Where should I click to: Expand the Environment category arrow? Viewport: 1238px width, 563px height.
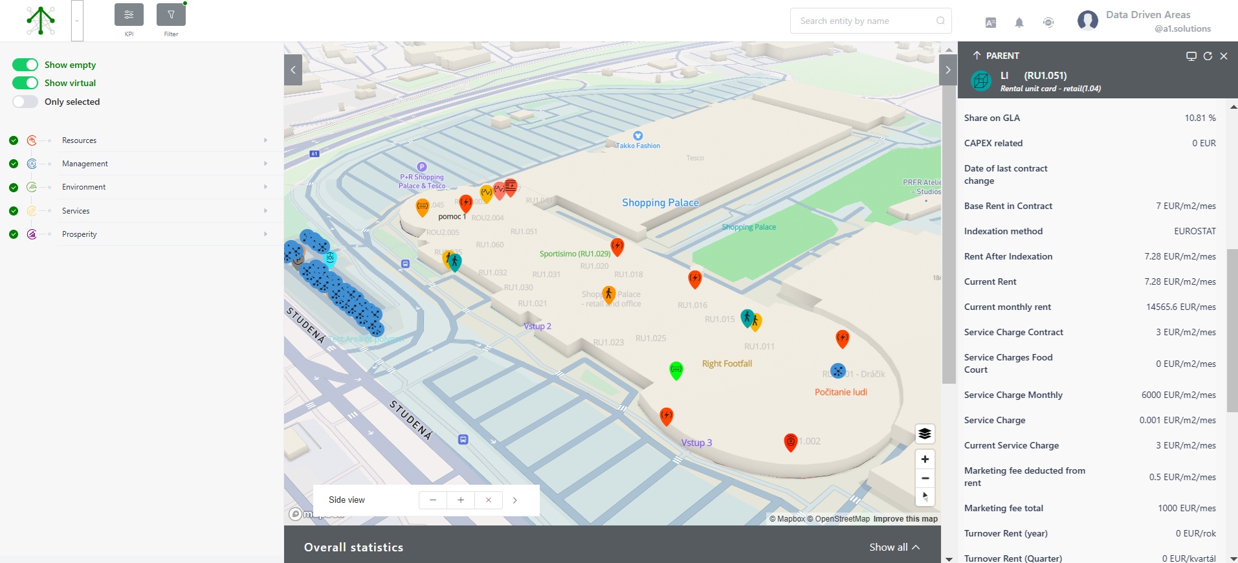pos(265,187)
